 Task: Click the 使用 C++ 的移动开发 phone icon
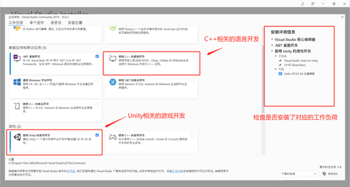17,106
